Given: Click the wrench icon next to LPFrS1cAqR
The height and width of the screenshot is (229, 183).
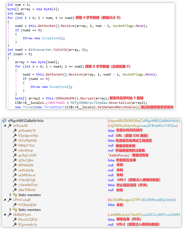Looking at the screenshot, I should tap(10, 200).
